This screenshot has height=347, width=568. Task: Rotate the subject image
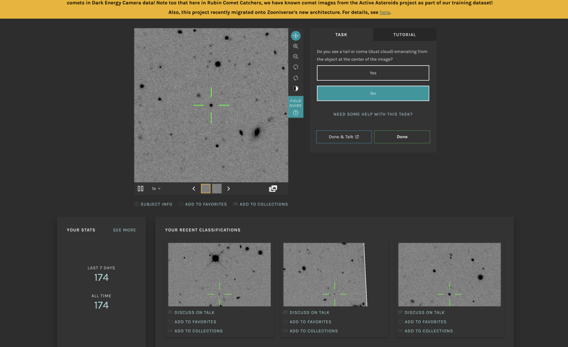pyautogui.click(x=296, y=67)
